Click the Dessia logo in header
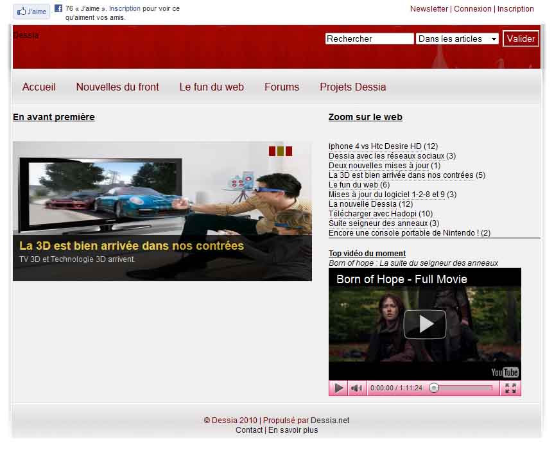Screen dimensions: 554x452 (26, 35)
